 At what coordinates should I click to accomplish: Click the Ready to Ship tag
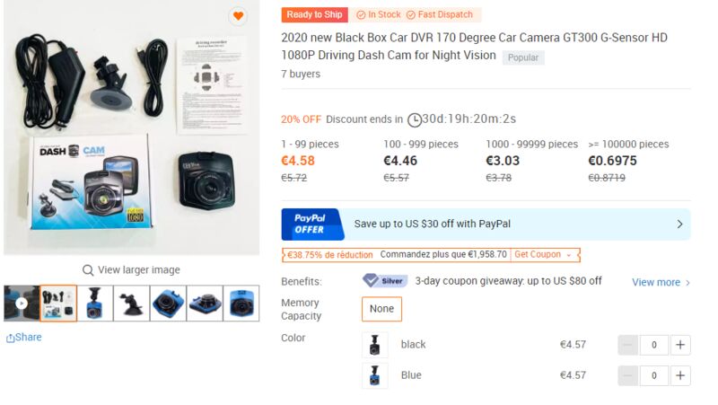coord(315,14)
